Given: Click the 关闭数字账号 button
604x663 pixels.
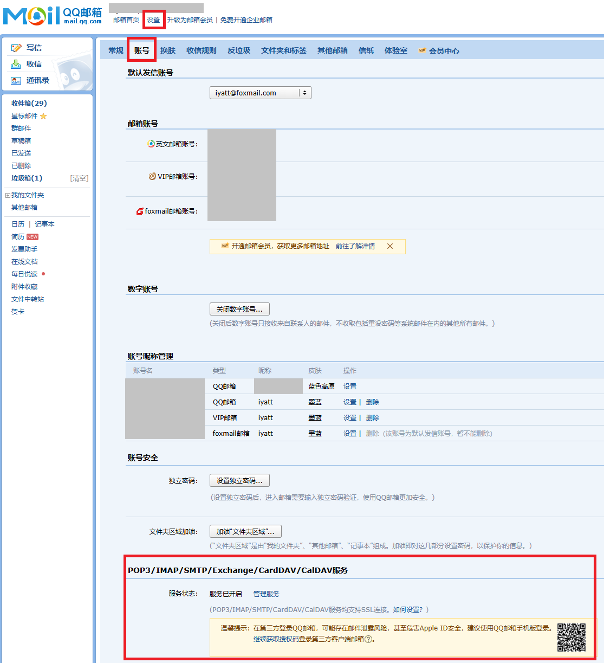Looking at the screenshot, I should [239, 309].
